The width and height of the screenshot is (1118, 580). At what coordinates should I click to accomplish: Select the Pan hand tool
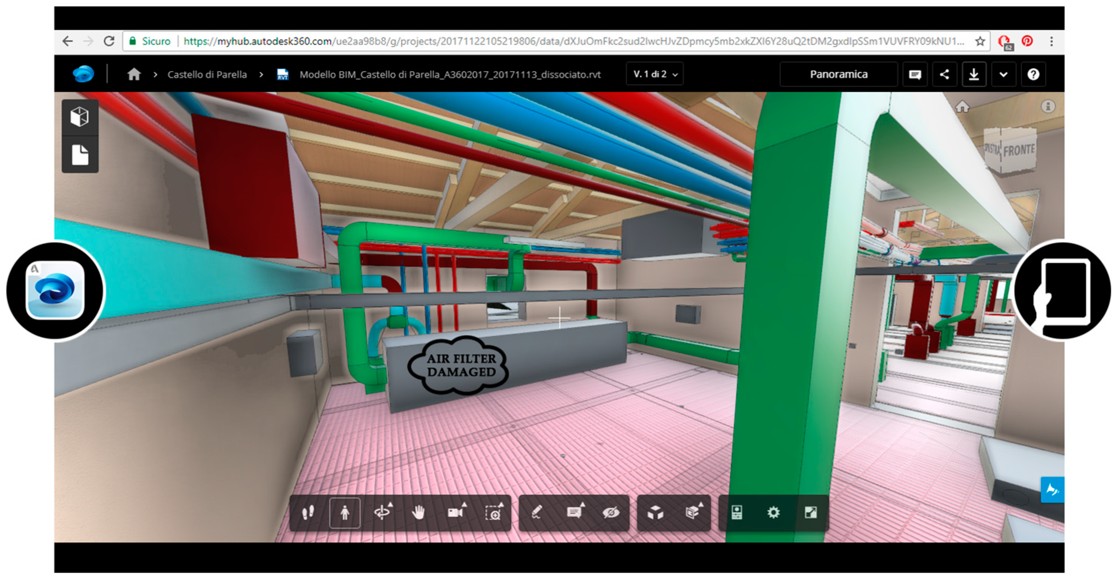(418, 513)
